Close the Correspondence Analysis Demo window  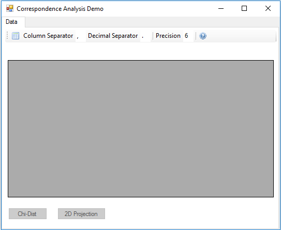tap(268, 8)
